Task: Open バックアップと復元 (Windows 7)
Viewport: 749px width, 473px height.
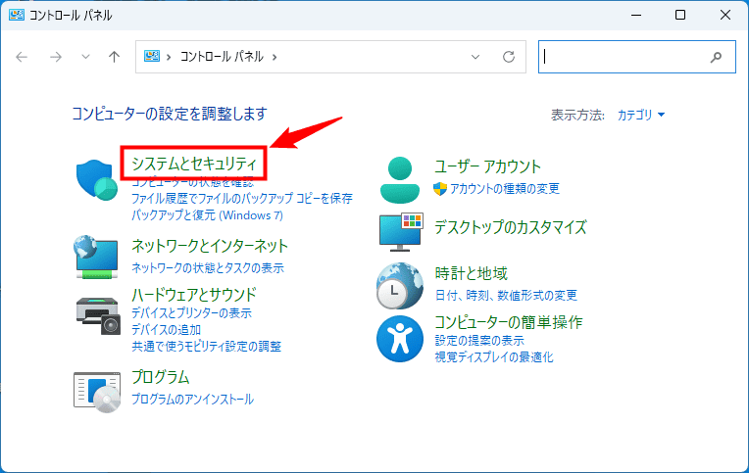Action: click(207, 215)
